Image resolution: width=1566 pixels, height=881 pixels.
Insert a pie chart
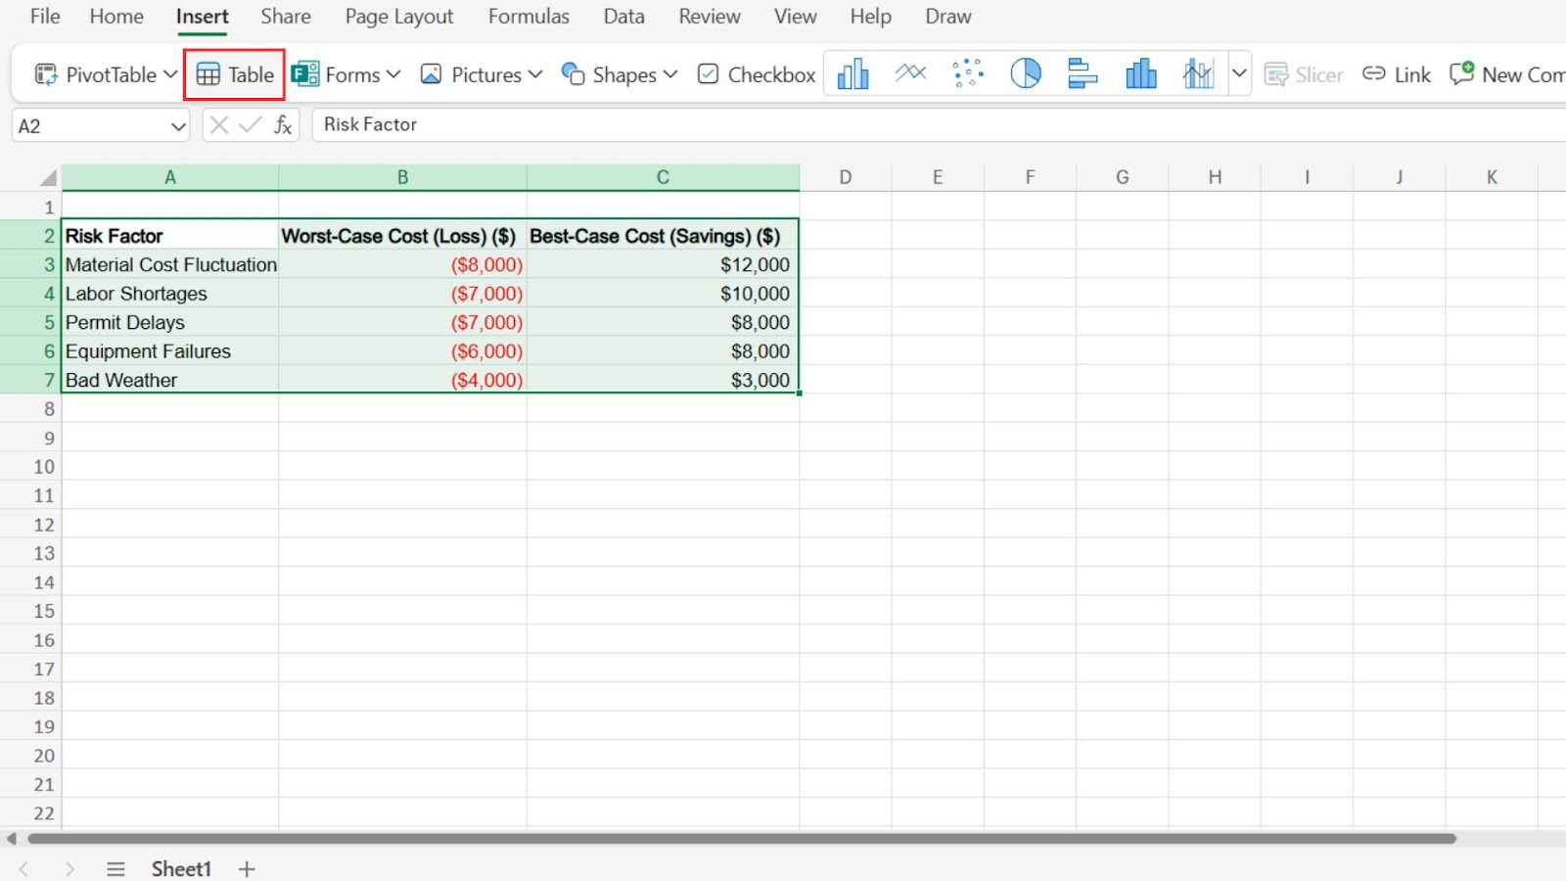pyautogui.click(x=1025, y=74)
